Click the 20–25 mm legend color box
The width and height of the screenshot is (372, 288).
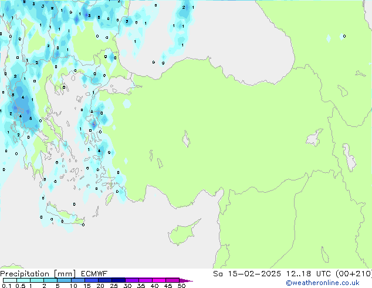(x=105, y=280)
